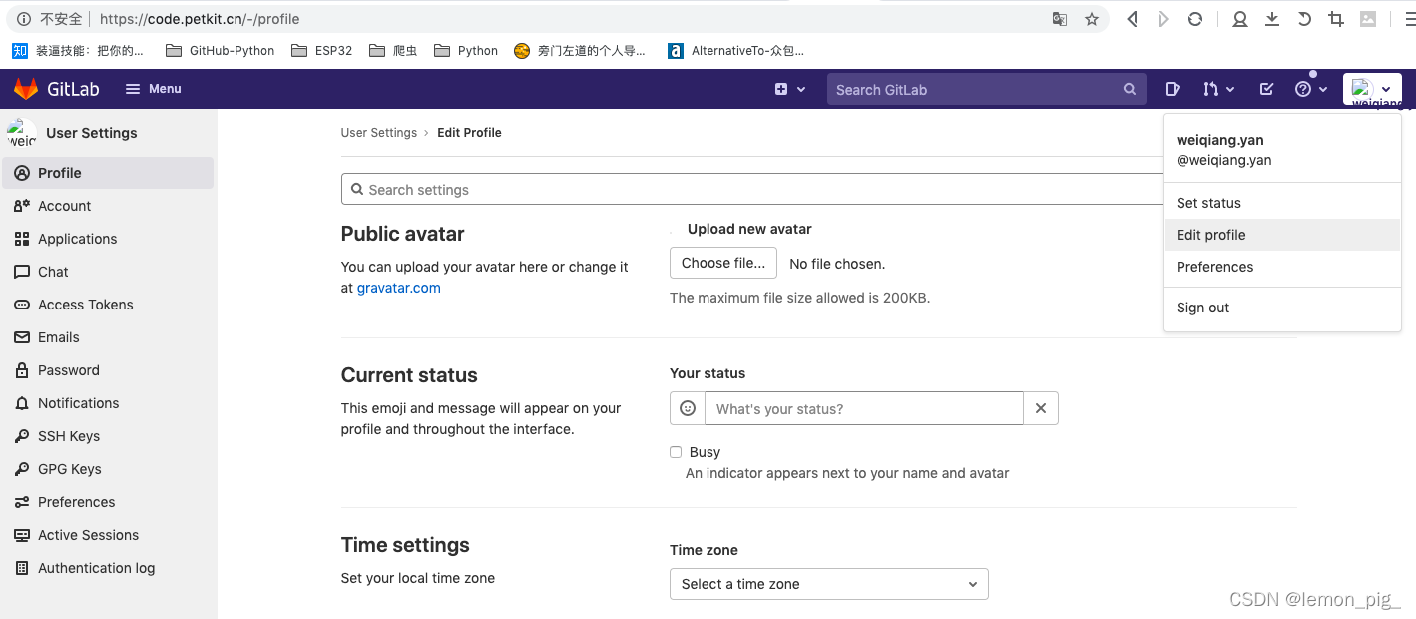Follow the gravatar.com link
This screenshot has width=1416, height=619.
click(x=398, y=288)
